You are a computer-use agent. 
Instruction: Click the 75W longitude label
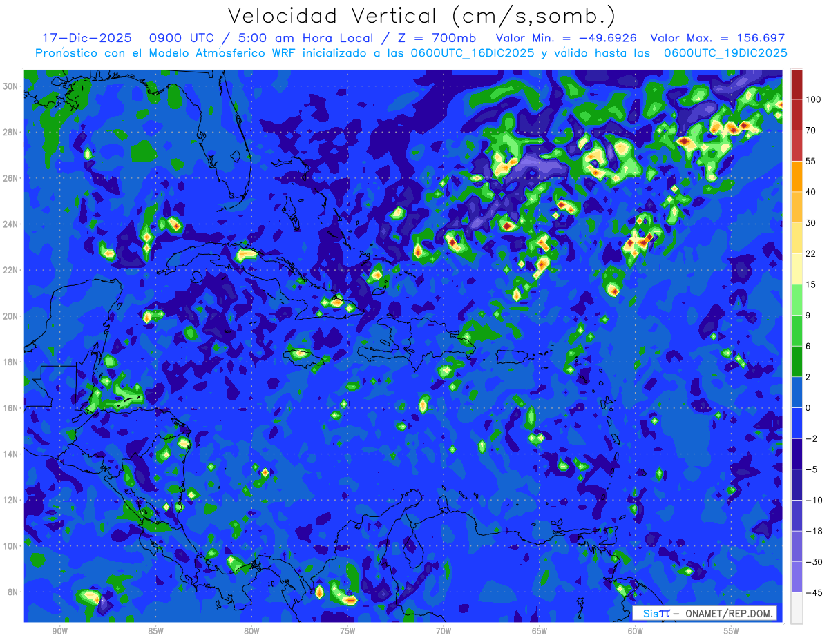click(x=347, y=631)
